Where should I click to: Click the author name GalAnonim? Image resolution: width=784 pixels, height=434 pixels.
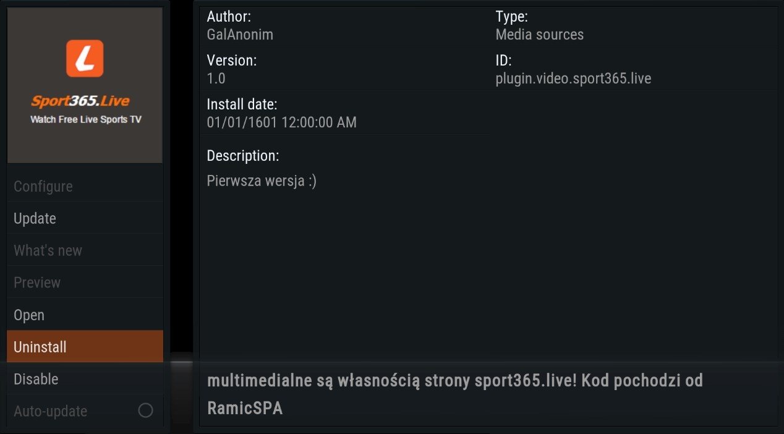pos(240,35)
